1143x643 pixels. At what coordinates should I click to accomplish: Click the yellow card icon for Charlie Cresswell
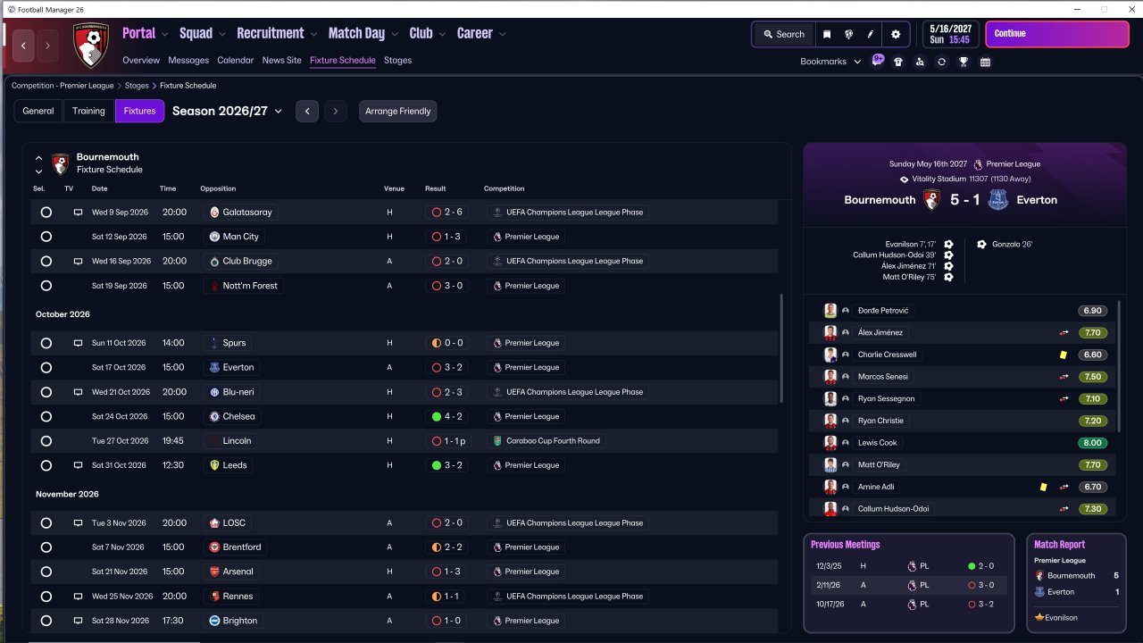(1064, 355)
